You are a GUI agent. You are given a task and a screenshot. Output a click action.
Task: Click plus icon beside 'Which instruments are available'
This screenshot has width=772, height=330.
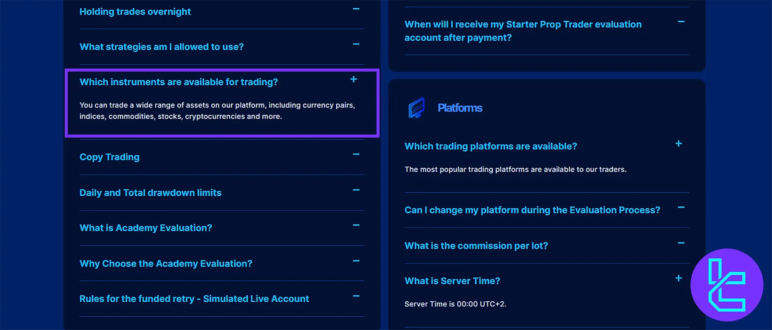click(x=353, y=79)
